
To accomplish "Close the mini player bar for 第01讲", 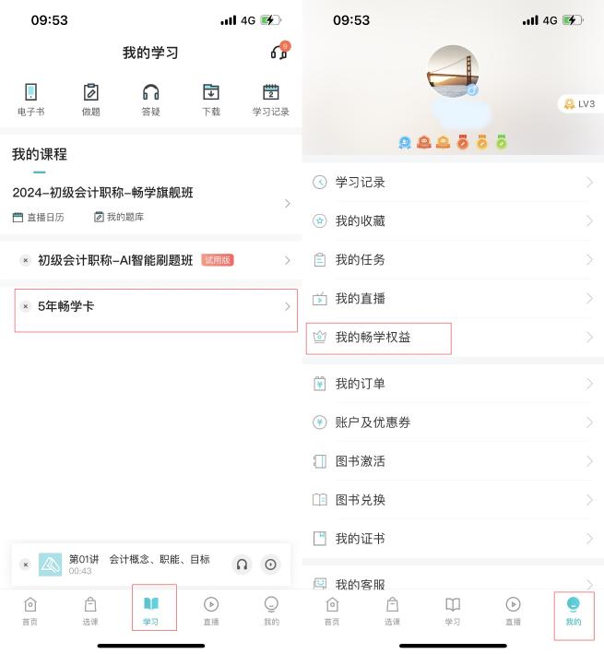I will pyautogui.click(x=26, y=565).
